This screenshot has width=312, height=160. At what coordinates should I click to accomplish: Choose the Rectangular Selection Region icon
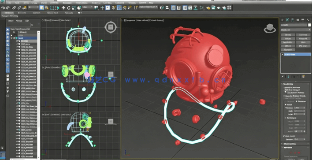point(52,8)
